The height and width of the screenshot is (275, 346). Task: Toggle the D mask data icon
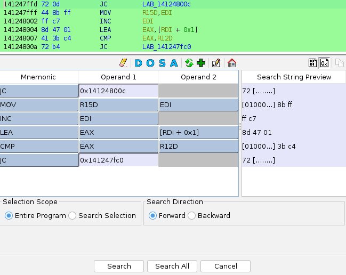(139, 63)
